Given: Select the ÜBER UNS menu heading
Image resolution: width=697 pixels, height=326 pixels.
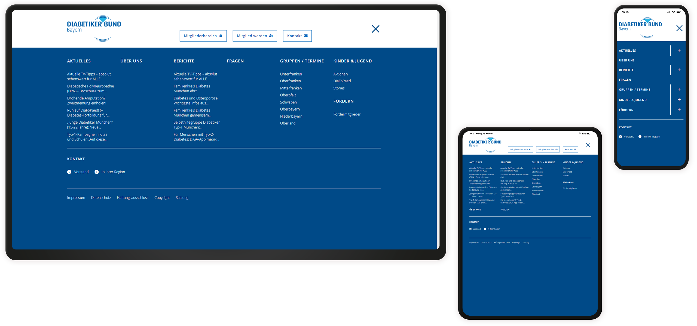Looking at the screenshot, I should [131, 61].
